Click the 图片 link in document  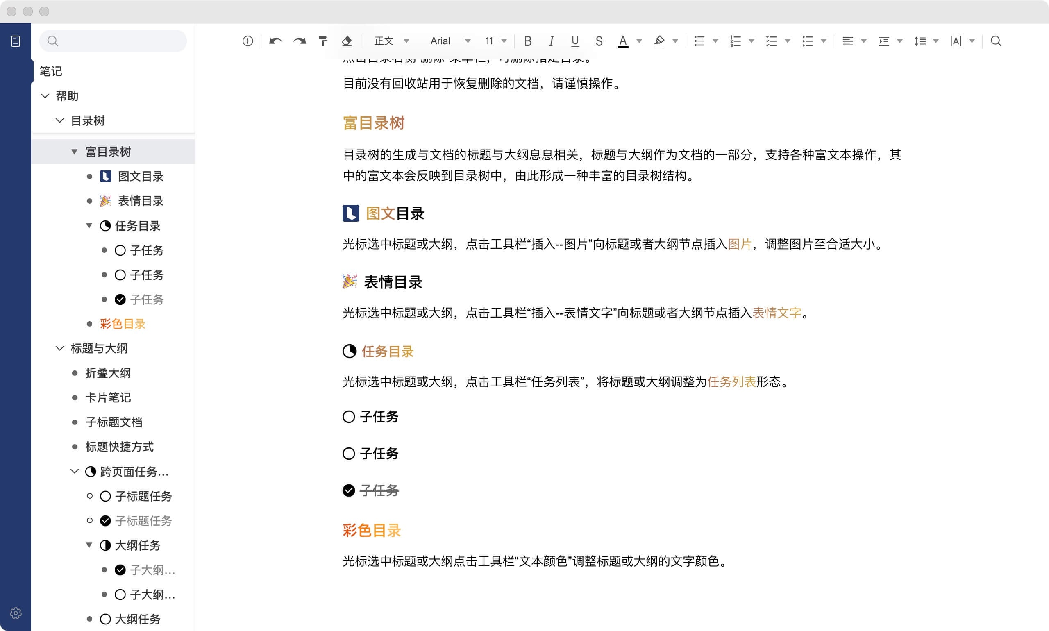point(740,244)
